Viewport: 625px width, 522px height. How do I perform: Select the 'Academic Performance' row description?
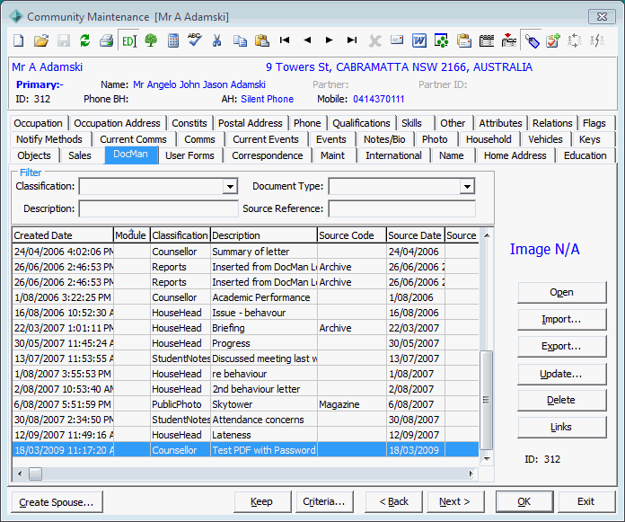point(261,297)
